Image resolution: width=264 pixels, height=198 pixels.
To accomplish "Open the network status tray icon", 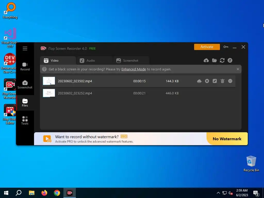I will click(x=225, y=193).
